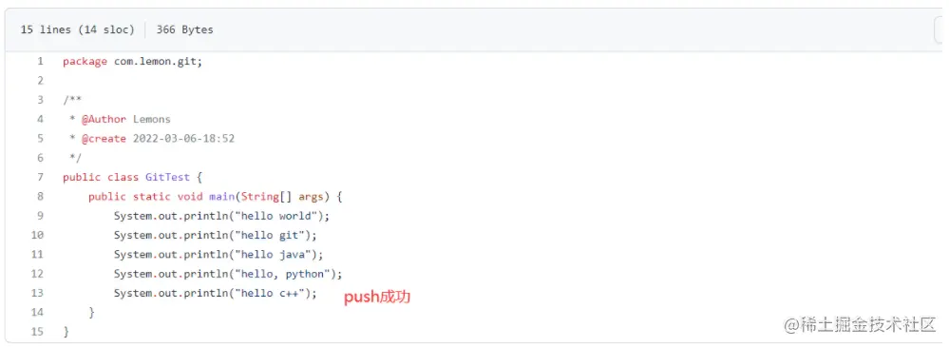949x347 pixels.
Task: Click the main method name
Action: click(221, 197)
